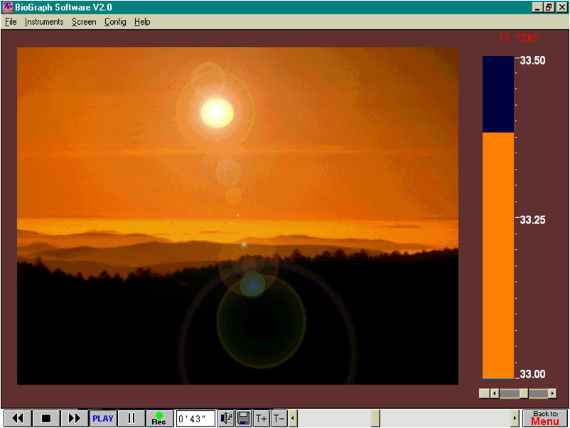570x428 pixels.
Task: Click the timeline scrollbar's left arrow
Action: point(293,418)
